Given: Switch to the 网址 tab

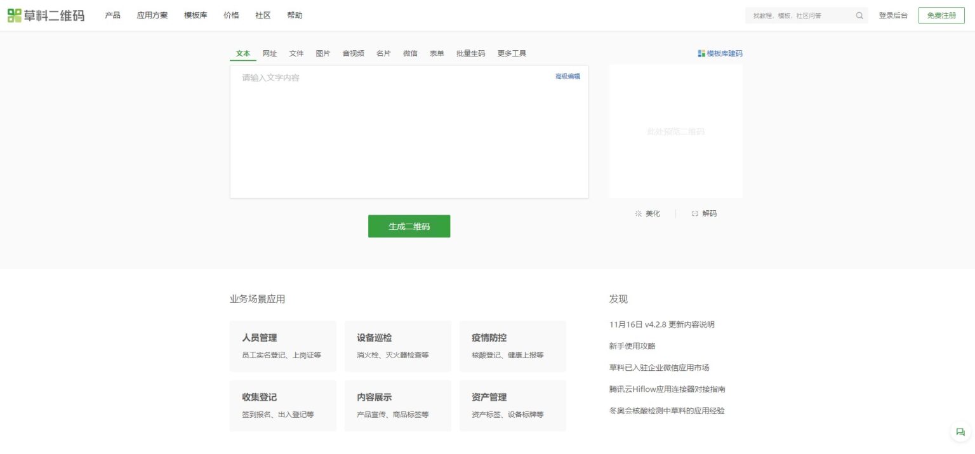Looking at the screenshot, I should pos(270,53).
